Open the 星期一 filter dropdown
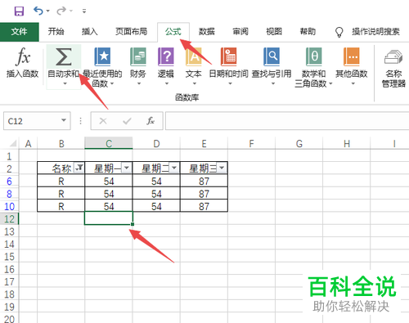The height and width of the screenshot is (323, 409). point(127,168)
